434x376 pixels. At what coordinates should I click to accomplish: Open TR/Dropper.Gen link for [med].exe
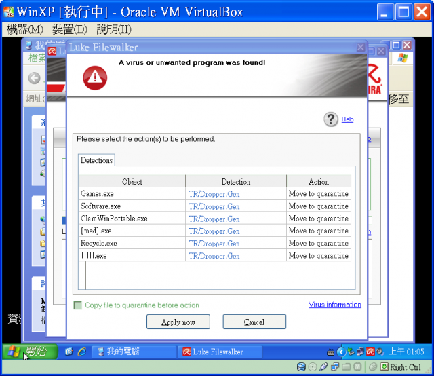pos(214,231)
